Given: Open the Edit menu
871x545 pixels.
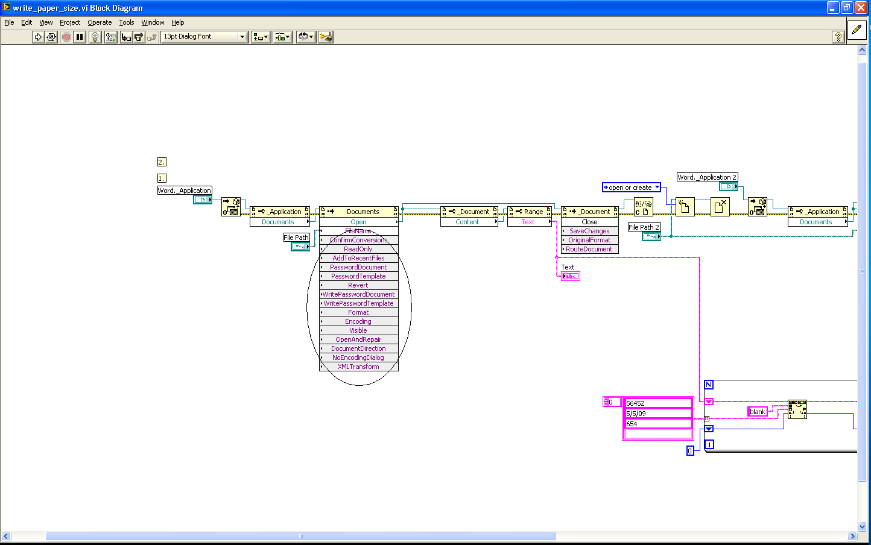Looking at the screenshot, I should [27, 22].
